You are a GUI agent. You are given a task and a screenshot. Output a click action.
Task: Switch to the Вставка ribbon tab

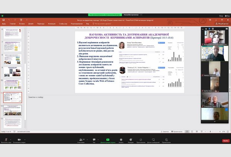(x=22, y=24)
